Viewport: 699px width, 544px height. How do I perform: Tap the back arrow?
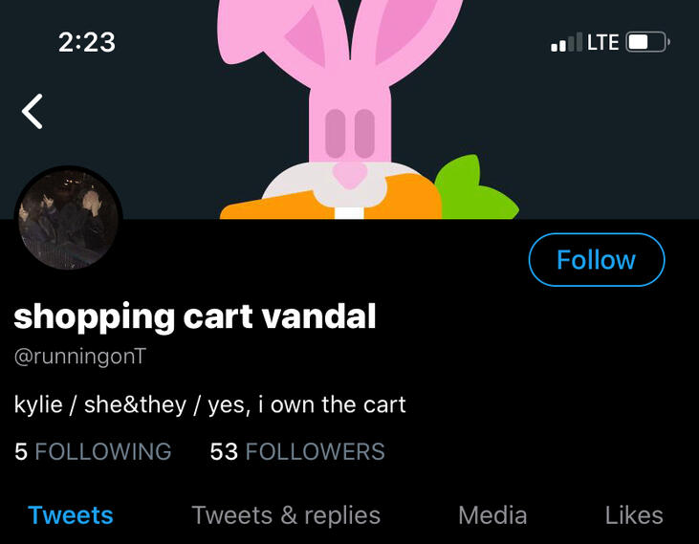pyautogui.click(x=33, y=111)
